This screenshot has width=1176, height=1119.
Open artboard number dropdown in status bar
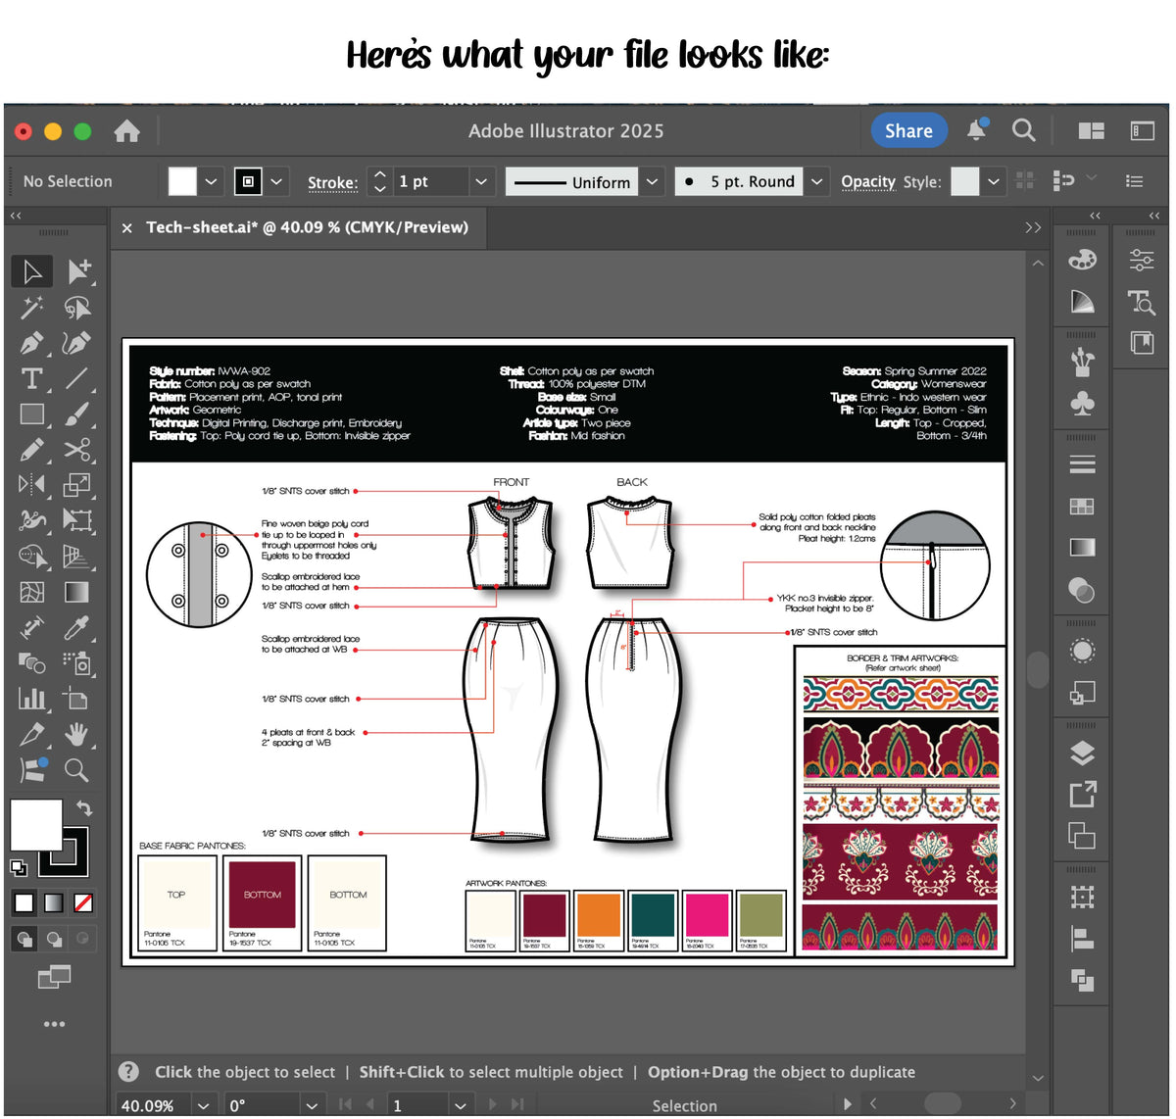point(460,1105)
